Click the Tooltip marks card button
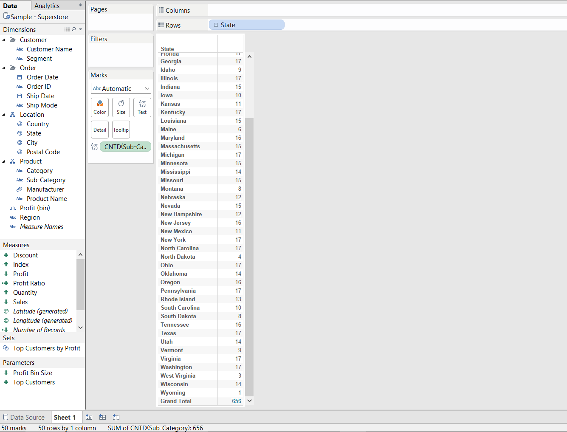The width and height of the screenshot is (567, 432). 121,130
